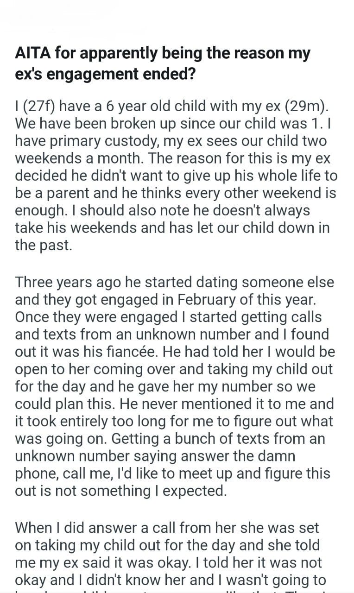Click the second paragraph starting "Three years ago"
Image resolution: width=354 pixels, height=593 pixels.
click(174, 385)
